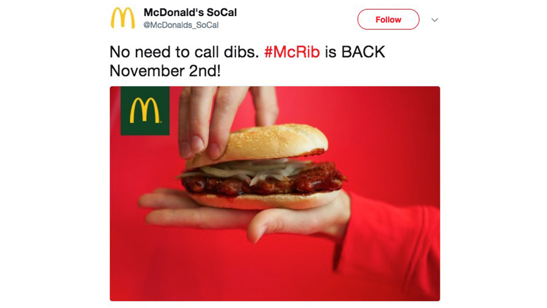Expand the tweet options chevron
Image resolution: width=547 pixels, height=308 pixels.
[434, 20]
